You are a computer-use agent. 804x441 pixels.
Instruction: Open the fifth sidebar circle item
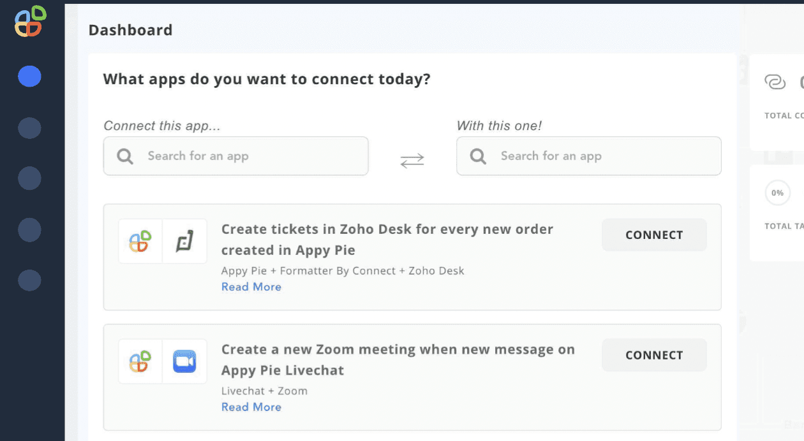(x=29, y=280)
